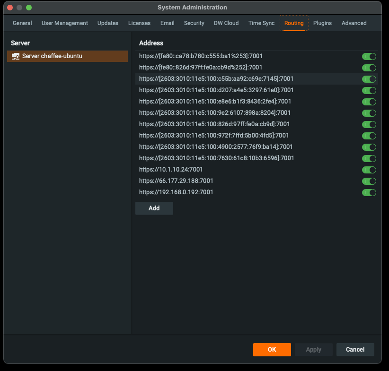
Task: Select the address row ending in 8204
Action: [215, 113]
